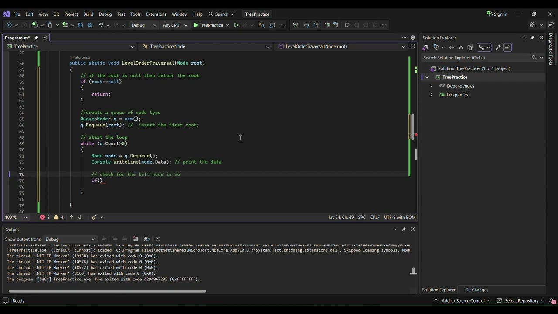
Task: Collapse the TreePractice project node
Action: point(427,77)
